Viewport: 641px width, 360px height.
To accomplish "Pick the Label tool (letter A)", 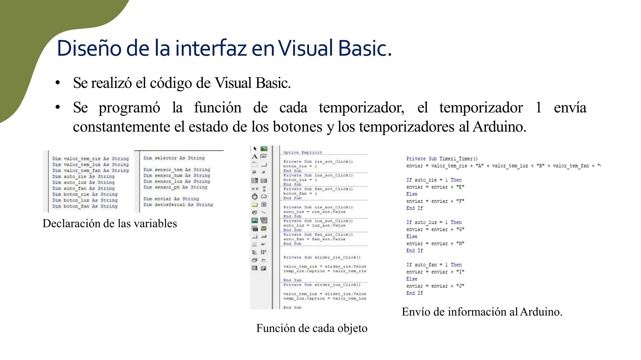I will tap(255, 157).
